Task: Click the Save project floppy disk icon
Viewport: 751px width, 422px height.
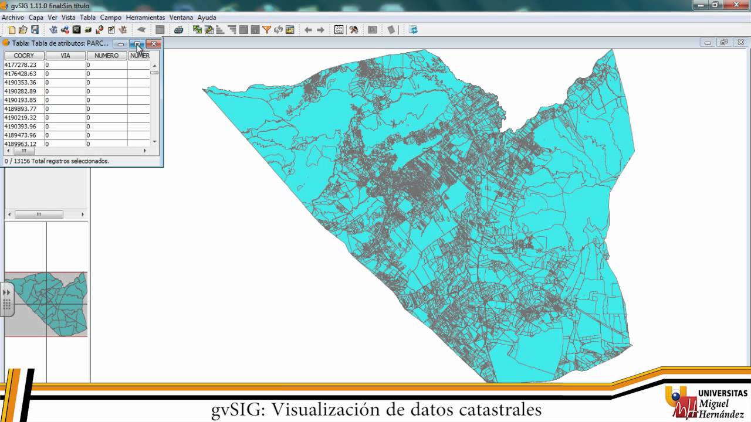Action: pos(35,30)
